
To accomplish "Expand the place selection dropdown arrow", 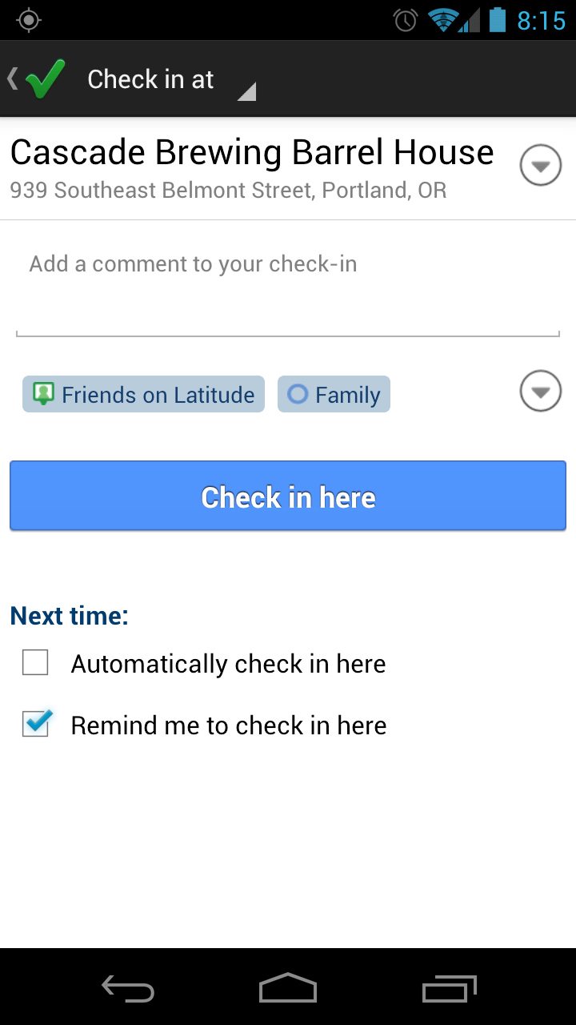I will coord(541,167).
